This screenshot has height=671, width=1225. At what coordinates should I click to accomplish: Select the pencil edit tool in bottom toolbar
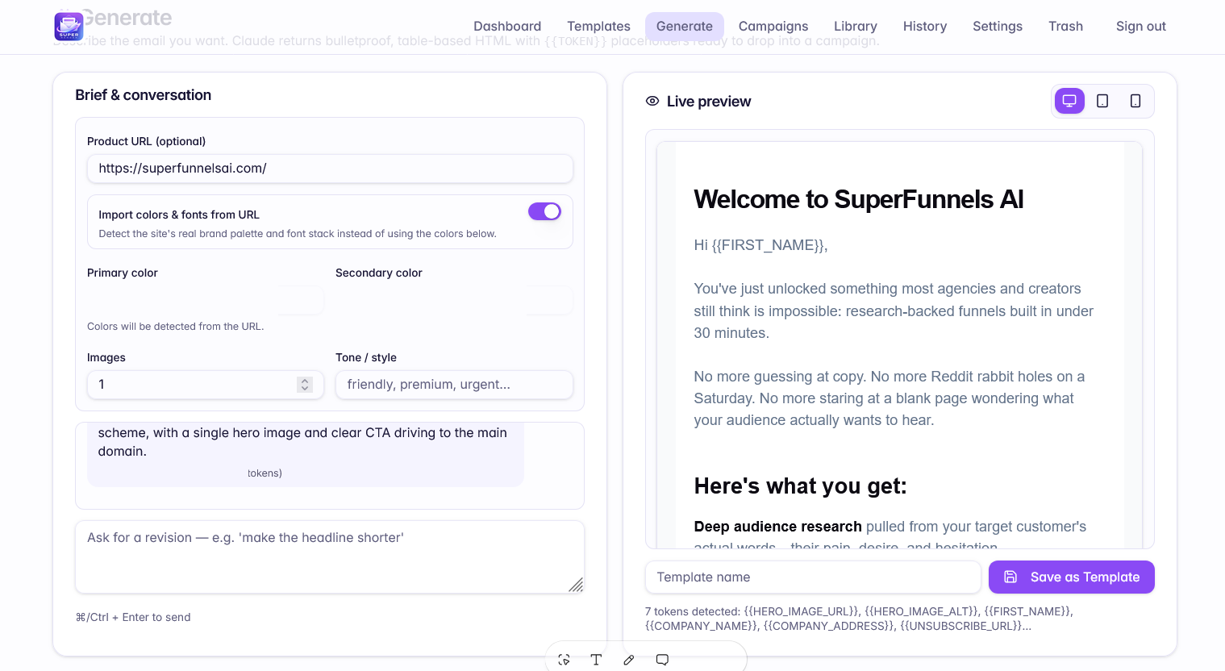coord(629,660)
